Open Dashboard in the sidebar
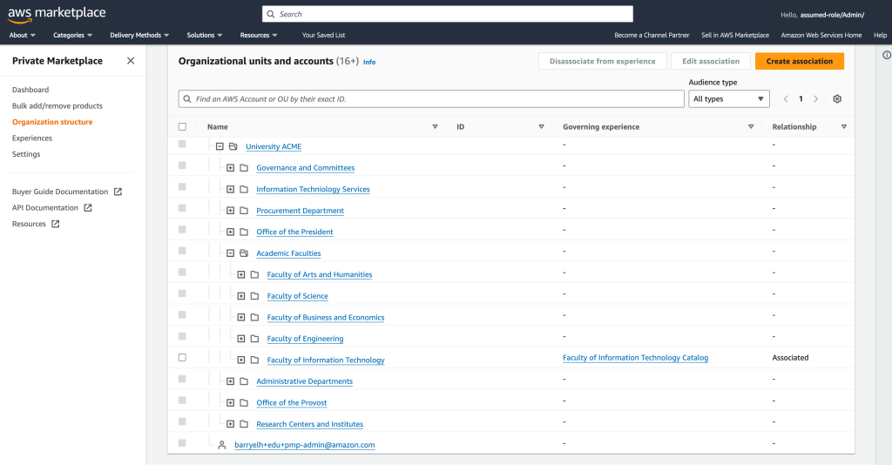This screenshot has width=892, height=465. [30, 90]
